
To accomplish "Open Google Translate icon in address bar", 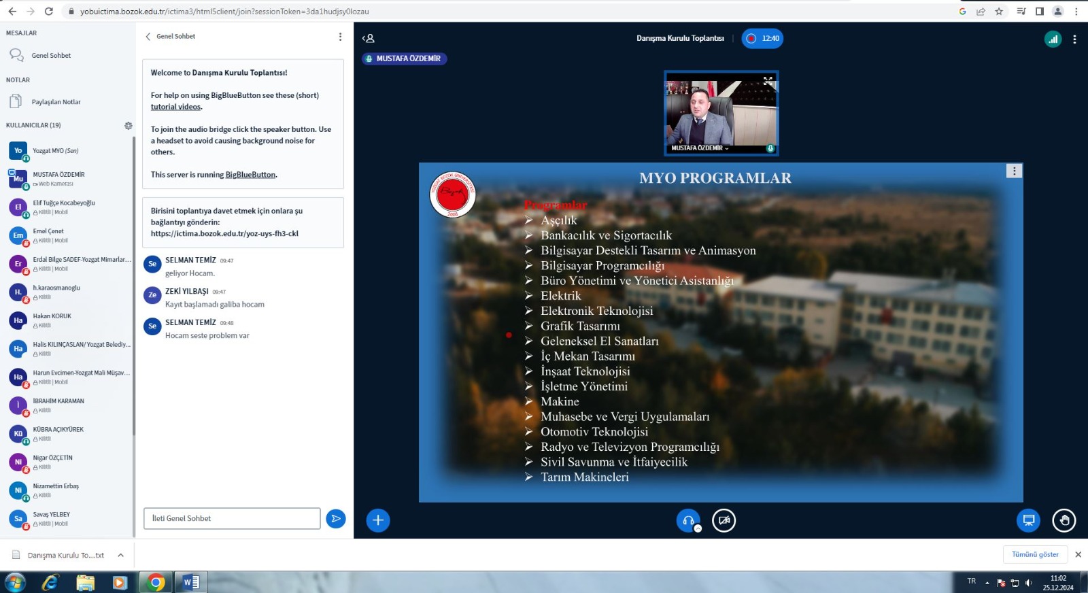I will click(x=962, y=12).
